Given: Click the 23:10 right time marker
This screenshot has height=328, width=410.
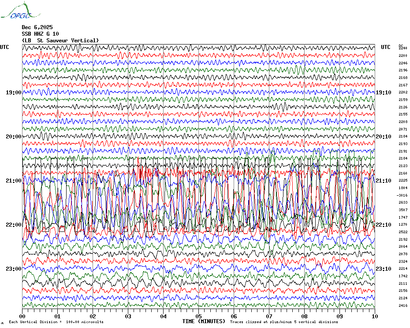Looking at the screenshot, I should coord(383,269).
